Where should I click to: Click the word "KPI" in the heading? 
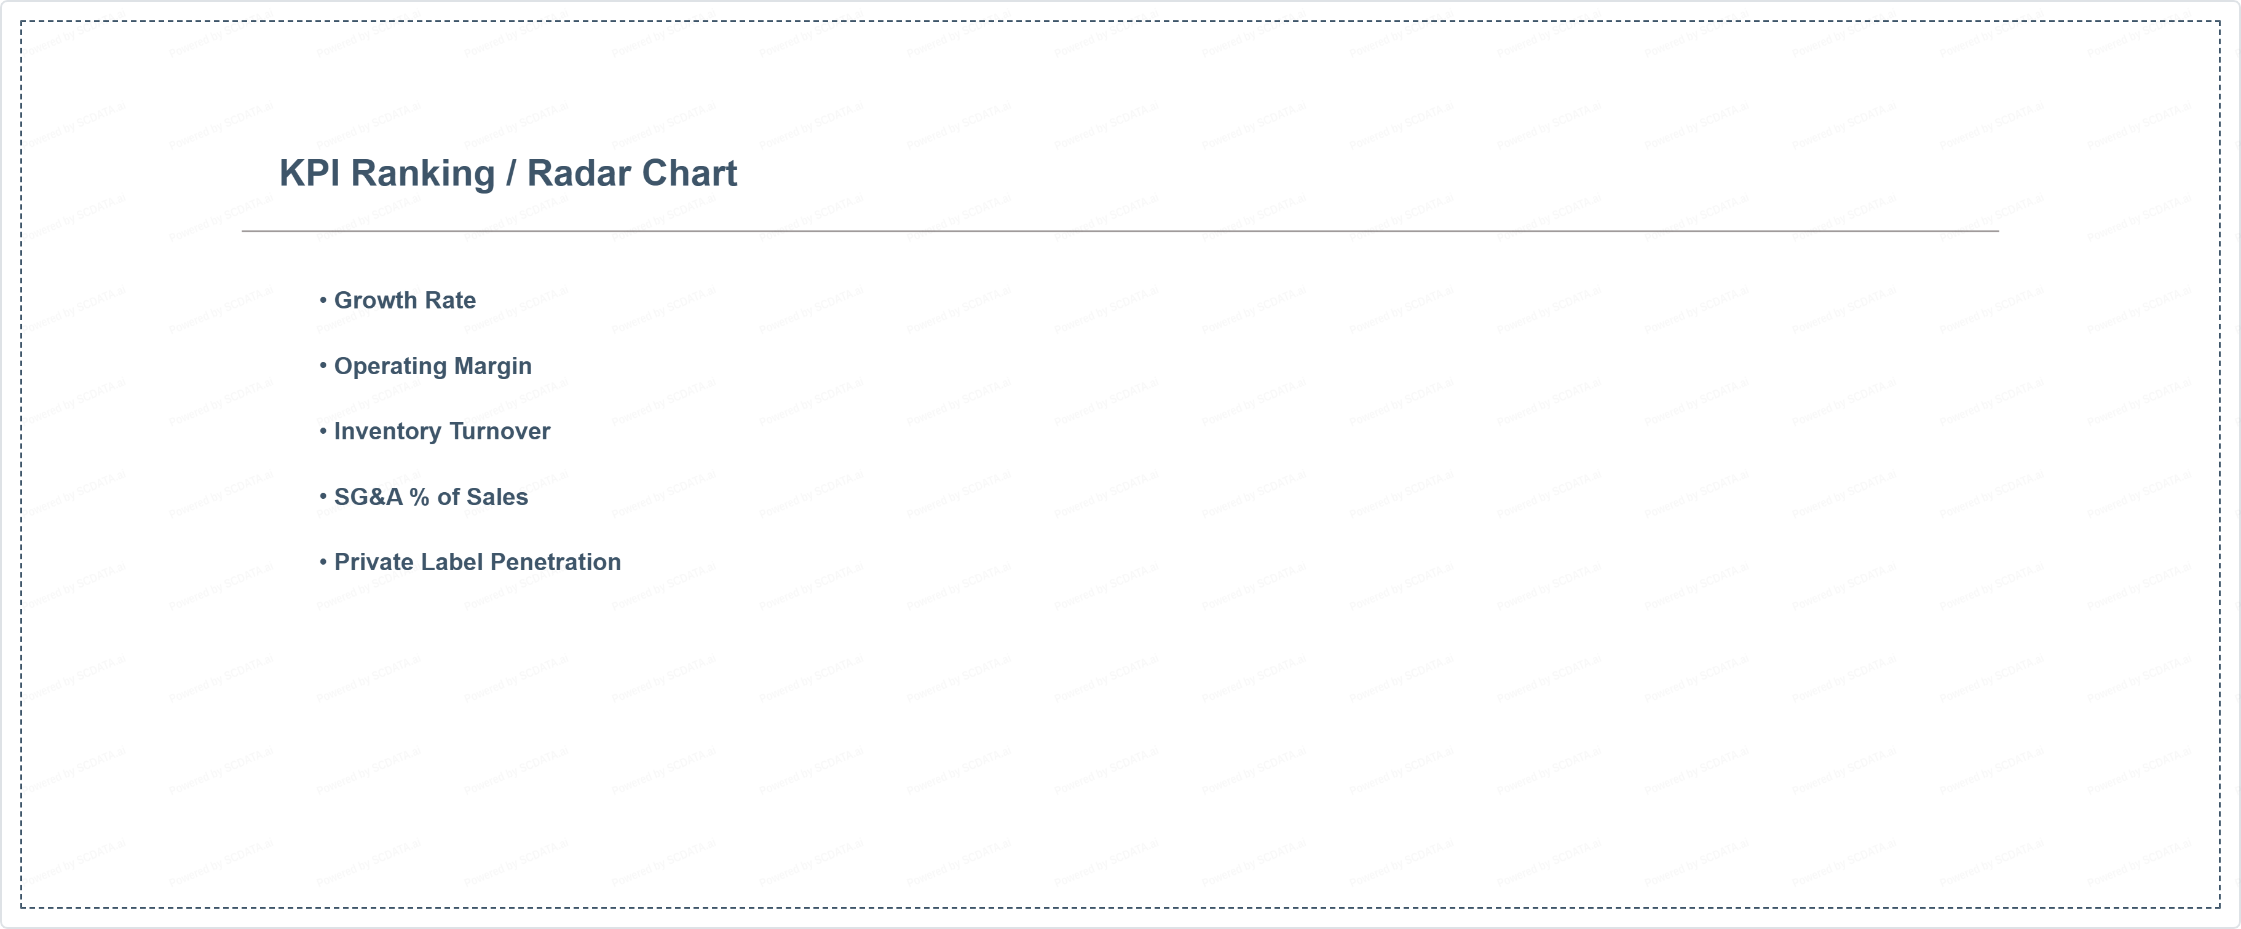coord(309,174)
